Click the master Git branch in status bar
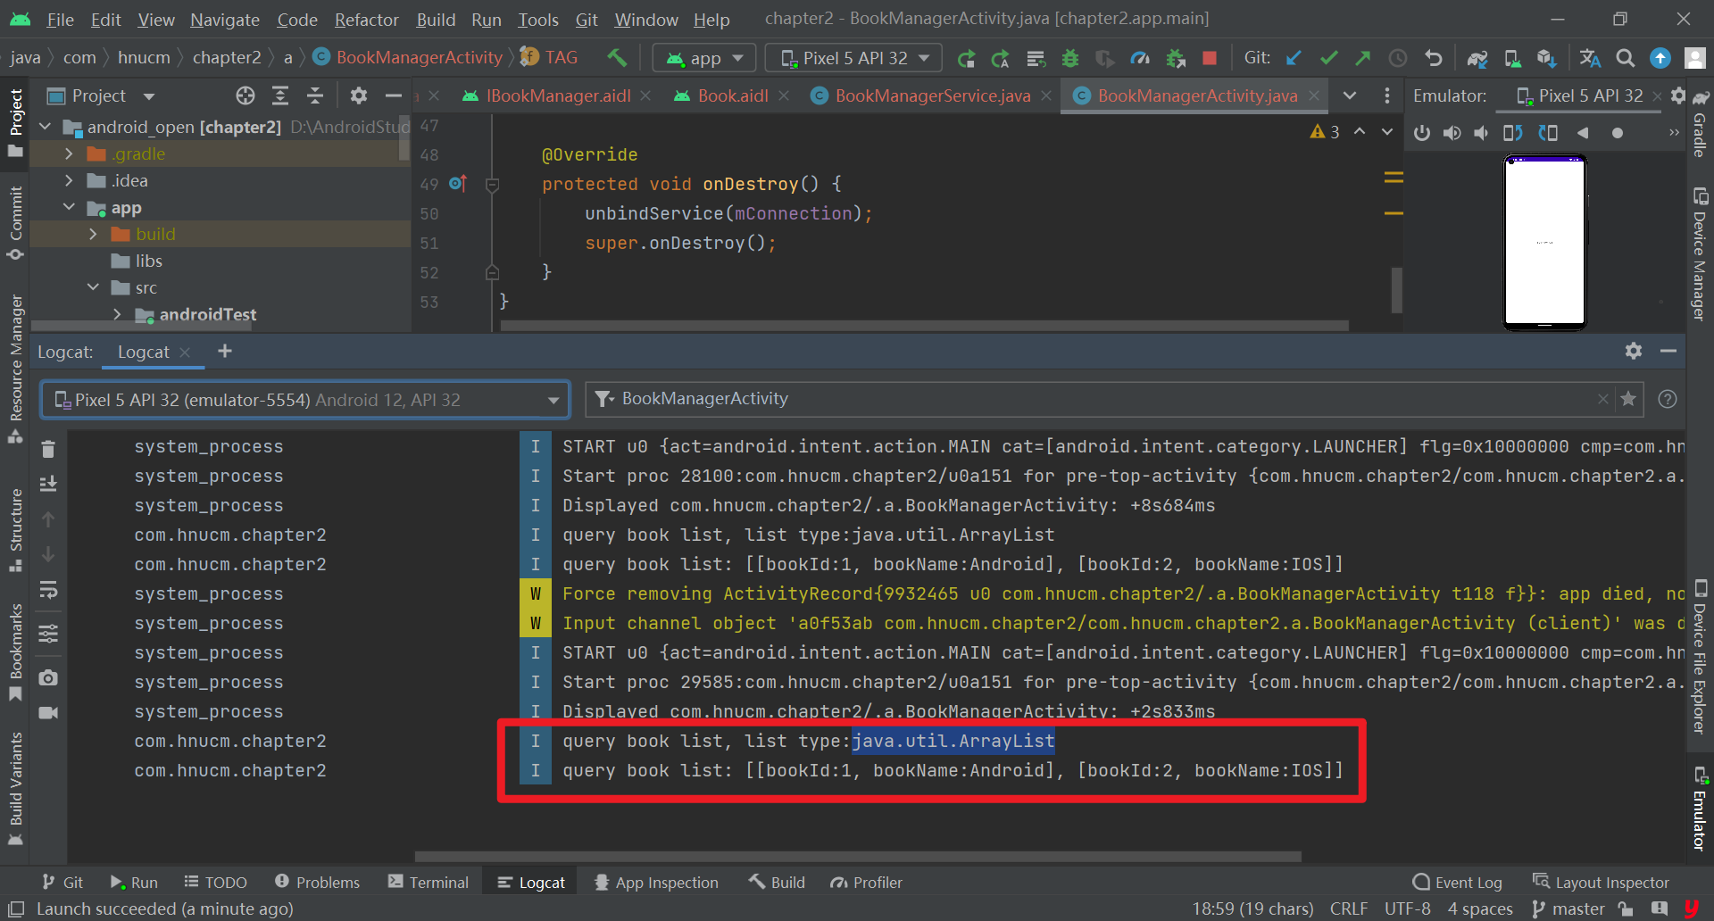1714x921 pixels. point(1568,909)
